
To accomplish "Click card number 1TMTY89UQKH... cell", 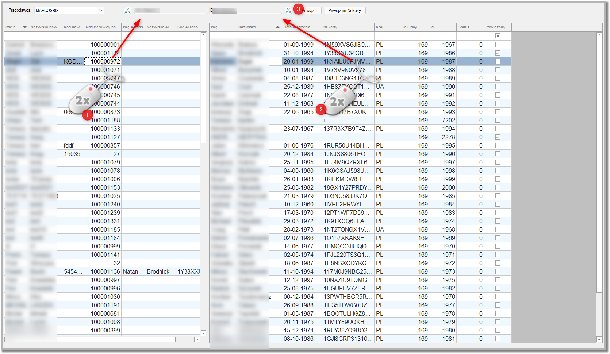I will [348, 322].
